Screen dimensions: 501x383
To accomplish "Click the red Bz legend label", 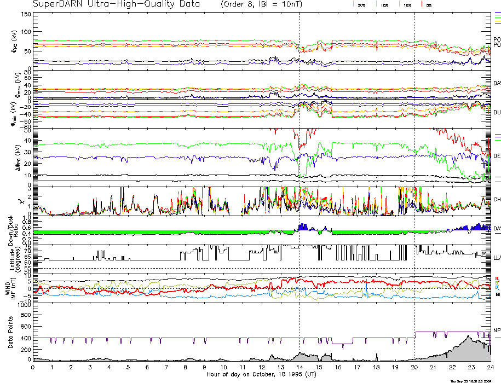I will click(x=497, y=278).
